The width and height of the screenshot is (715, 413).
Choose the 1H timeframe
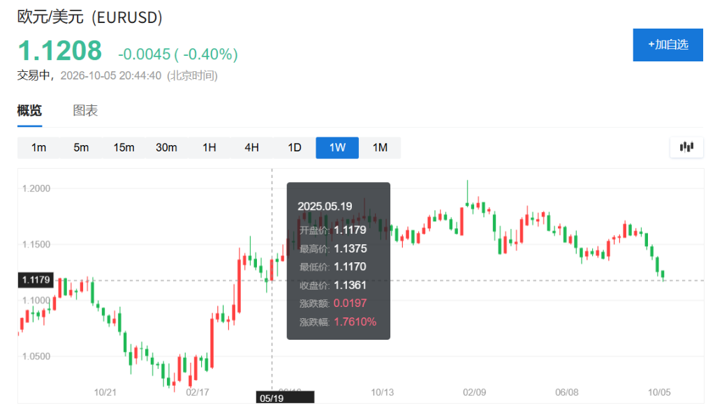[x=209, y=148]
